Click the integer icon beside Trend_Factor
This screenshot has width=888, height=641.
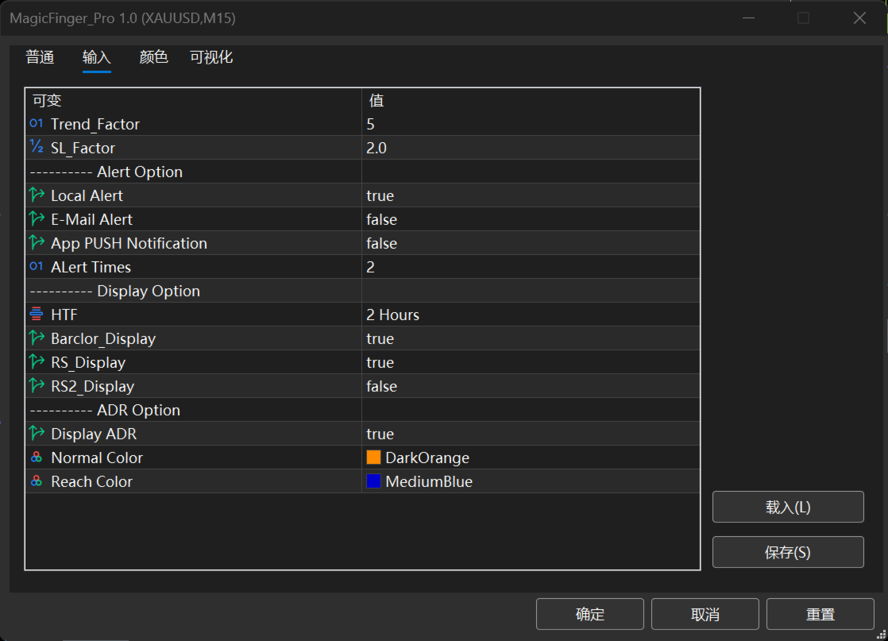point(37,123)
